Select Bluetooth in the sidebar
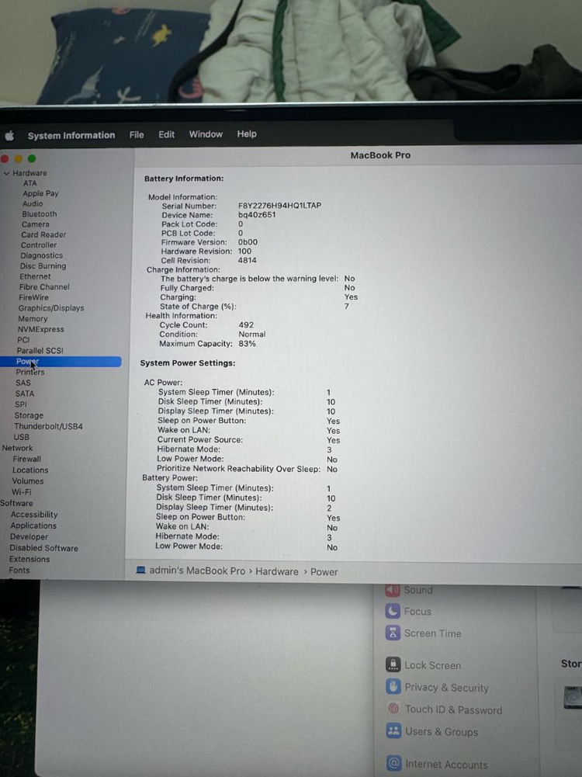This screenshot has height=777, width=582. 39,214
